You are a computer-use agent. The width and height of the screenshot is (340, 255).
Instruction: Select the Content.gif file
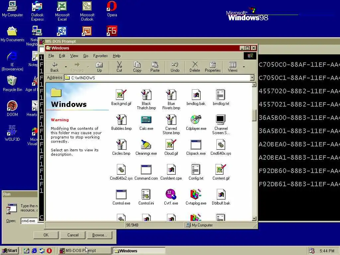(221, 172)
